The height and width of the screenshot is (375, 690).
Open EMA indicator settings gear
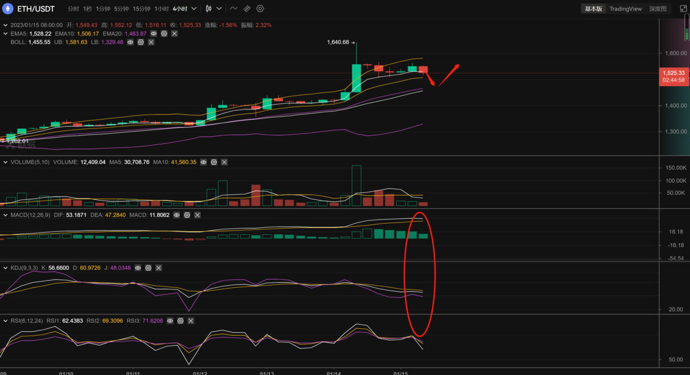point(164,34)
